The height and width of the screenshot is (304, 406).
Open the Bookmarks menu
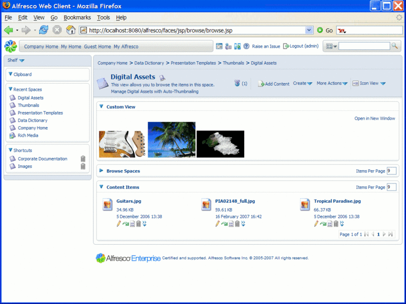pos(77,17)
